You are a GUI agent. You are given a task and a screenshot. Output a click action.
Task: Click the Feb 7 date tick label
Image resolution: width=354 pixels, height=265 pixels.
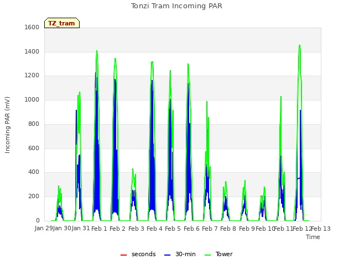pyautogui.click(x=210, y=229)
